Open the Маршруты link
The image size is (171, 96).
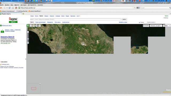point(50,22)
